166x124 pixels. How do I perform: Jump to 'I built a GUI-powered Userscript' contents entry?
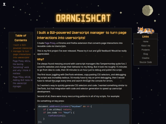click(22, 51)
